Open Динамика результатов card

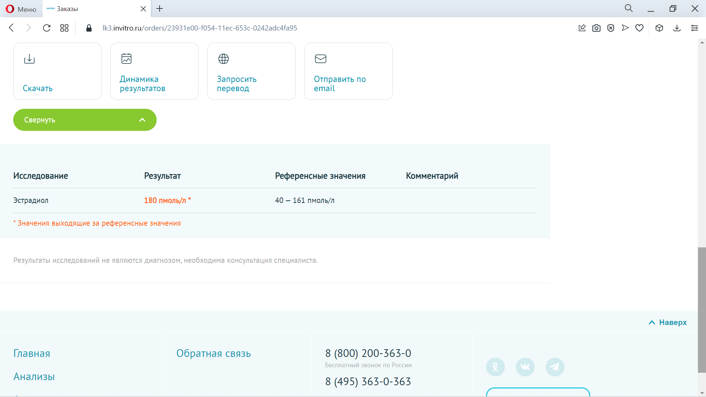[x=154, y=71]
